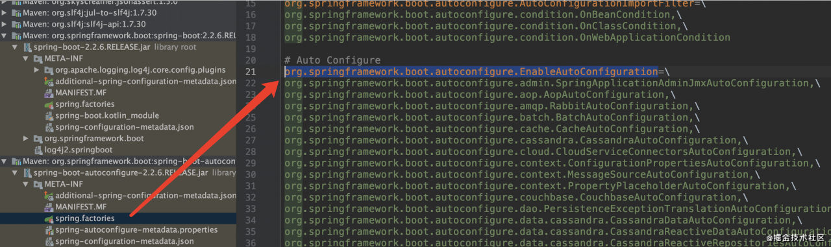The image size is (831, 247).
Task: Click the spring-boot-2.2.6.RELEASE.jar archive icon
Action: point(27,47)
